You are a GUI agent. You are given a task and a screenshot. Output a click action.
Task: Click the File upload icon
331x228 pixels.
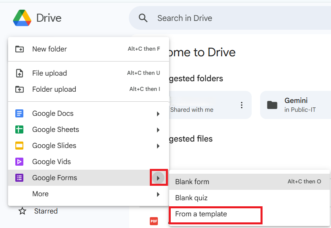coord(19,73)
